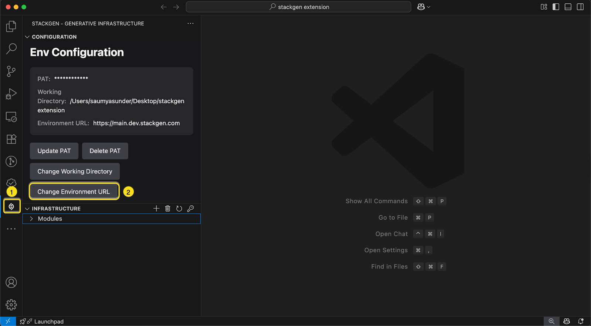Click Open Chat text
This screenshot has width=591, height=326.
click(x=392, y=234)
